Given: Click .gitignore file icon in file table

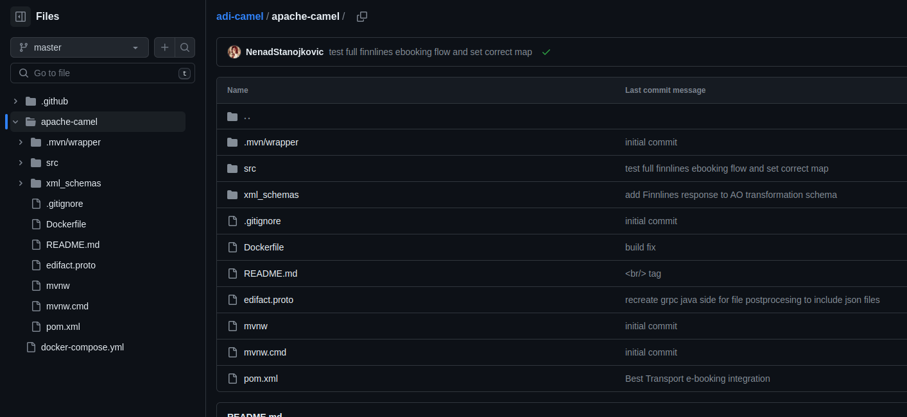Looking at the screenshot, I should pos(232,221).
